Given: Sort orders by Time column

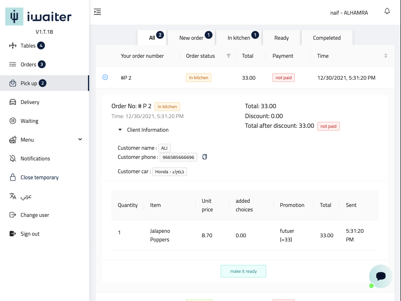Looking at the screenshot, I should tap(386, 56).
